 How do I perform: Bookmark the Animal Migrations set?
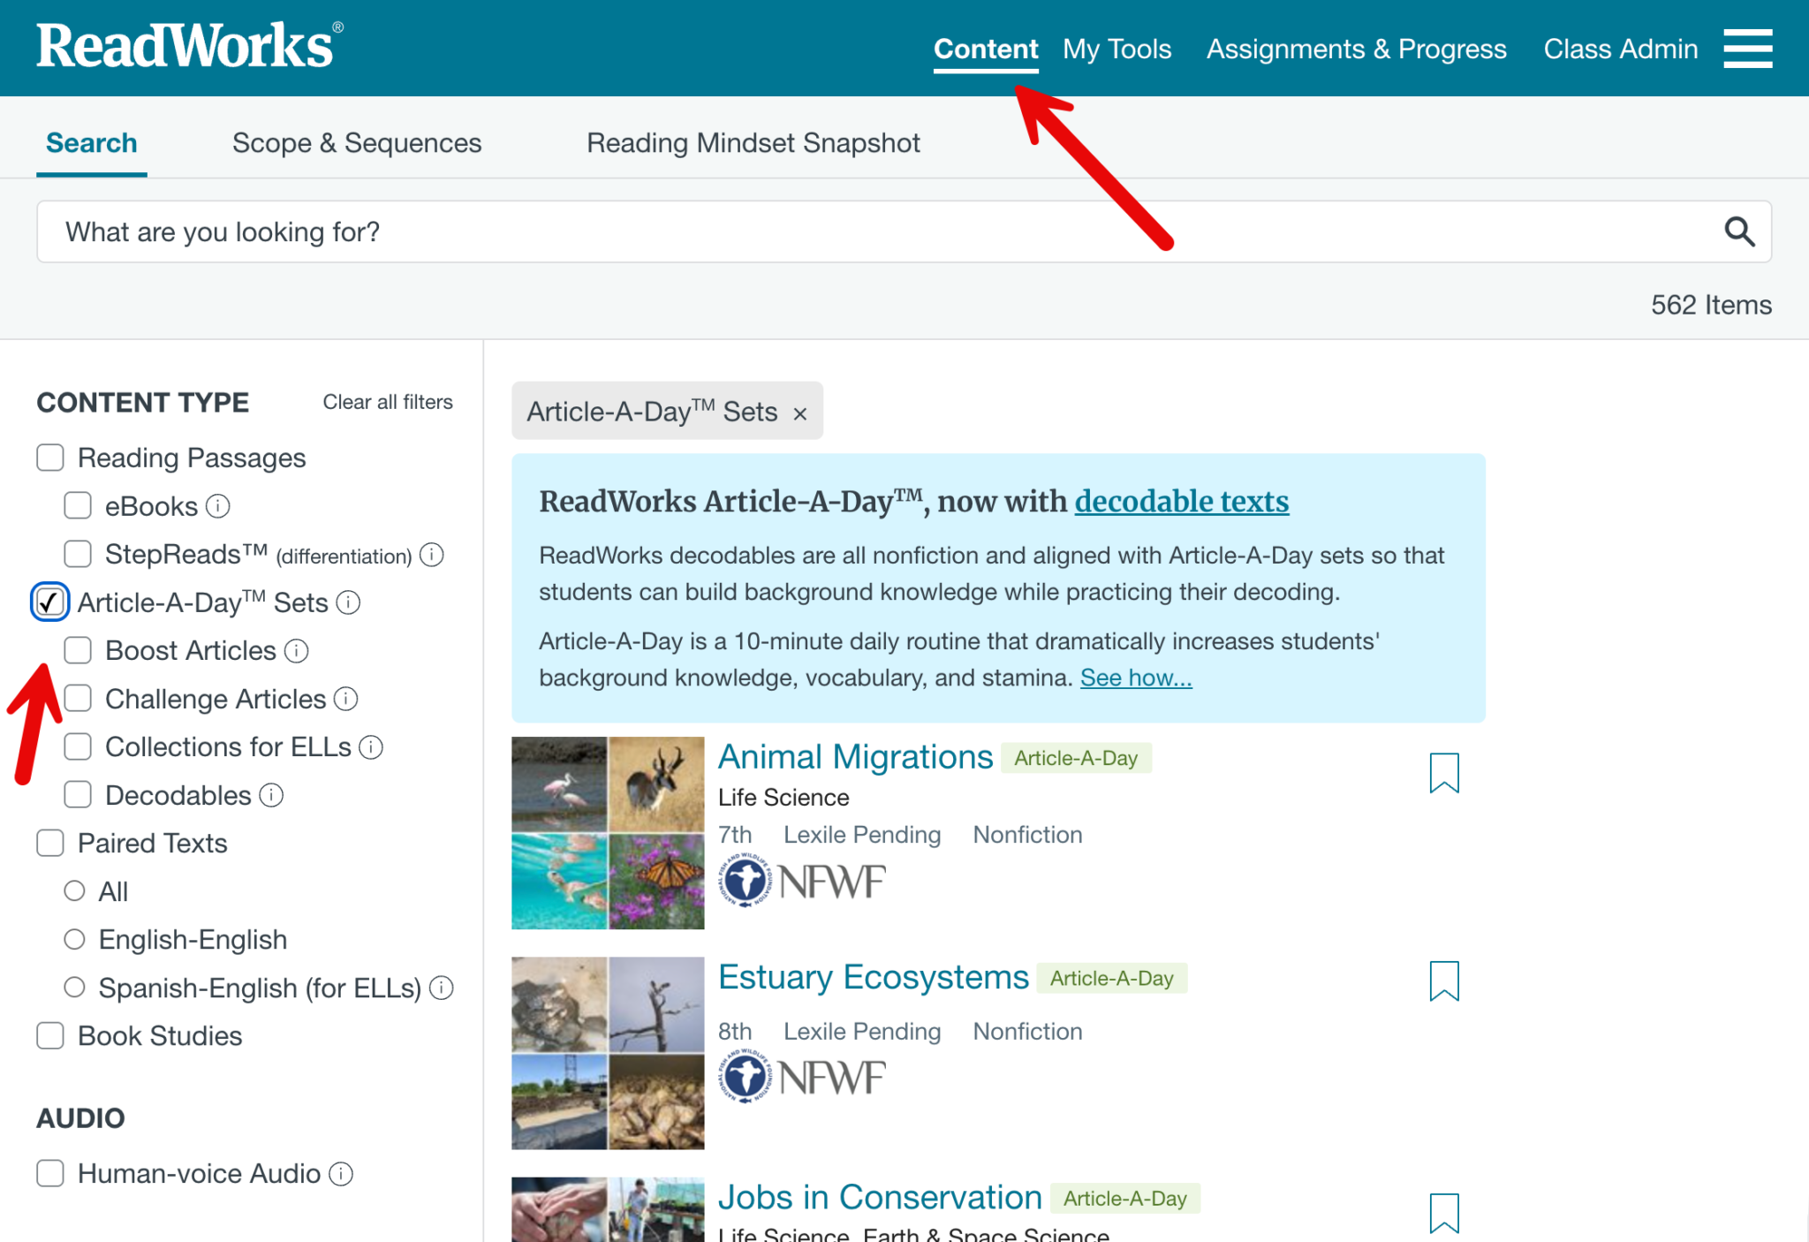point(1444,773)
